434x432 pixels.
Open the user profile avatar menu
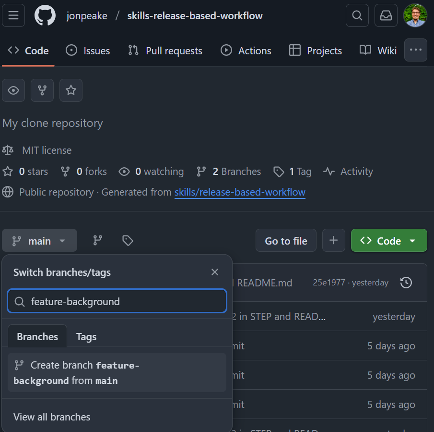pyautogui.click(x=415, y=15)
